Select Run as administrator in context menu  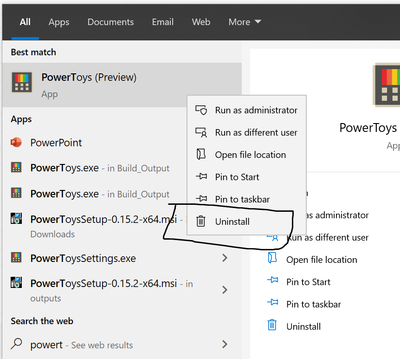tap(256, 110)
